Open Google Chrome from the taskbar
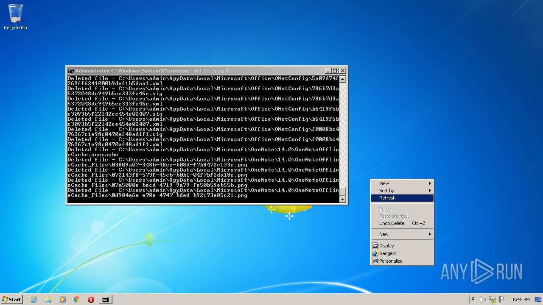Image resolution: width=543 pixels, height=305 pixels. point(77,299)
